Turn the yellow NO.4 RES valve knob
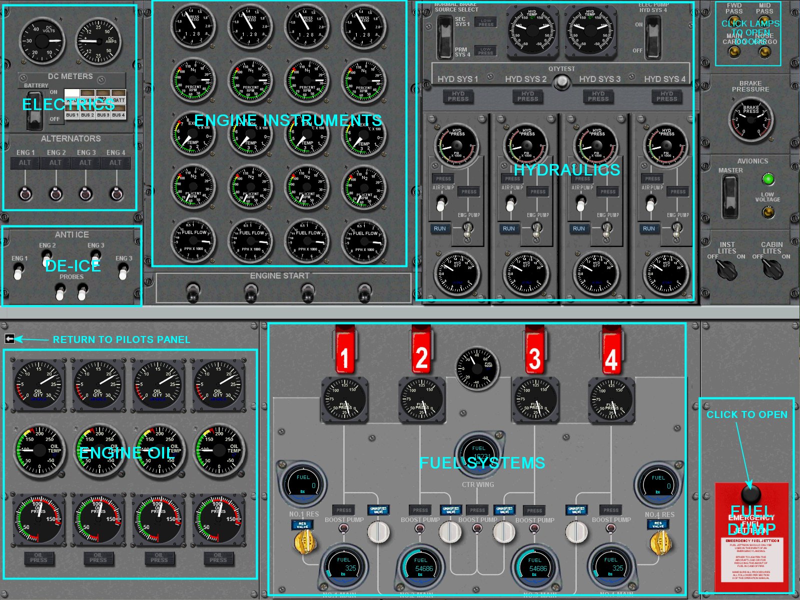Viewport: 800px width, 600px height. 660,541
